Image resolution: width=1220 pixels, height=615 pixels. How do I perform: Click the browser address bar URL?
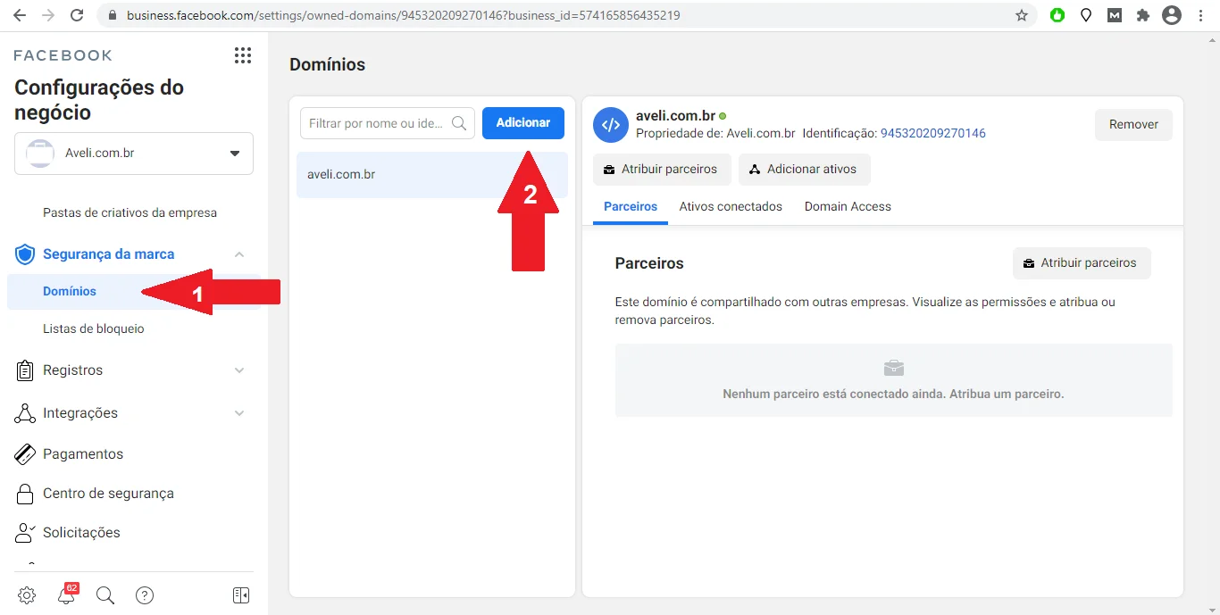pos(404,15)
